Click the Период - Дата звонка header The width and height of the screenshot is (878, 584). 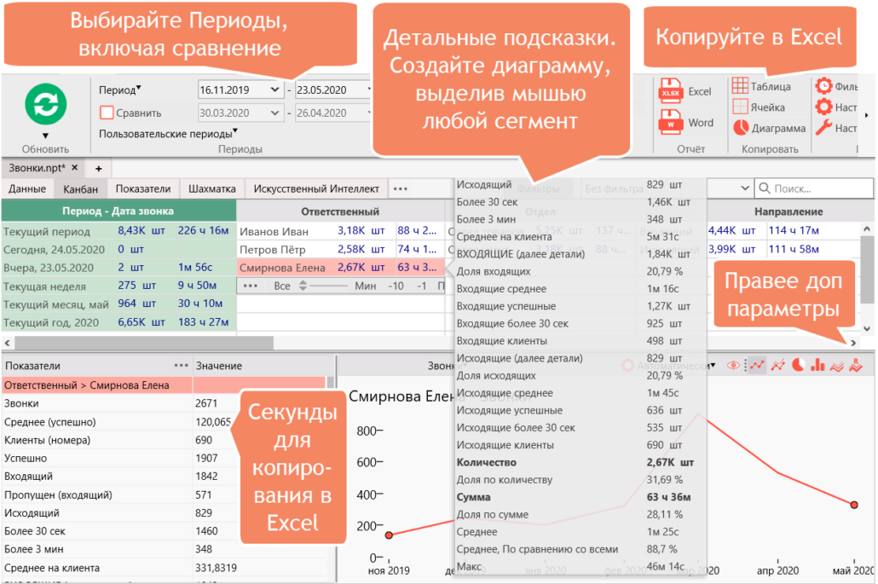(118, 211)
